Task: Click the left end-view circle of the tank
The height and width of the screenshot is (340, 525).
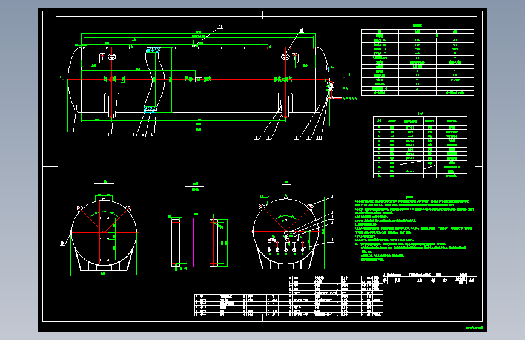Action: (104, 232)
